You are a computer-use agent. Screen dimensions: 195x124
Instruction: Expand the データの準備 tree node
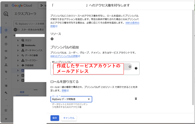[x=18, y=55]
